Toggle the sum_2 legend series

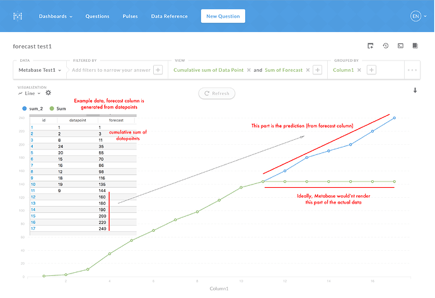pos(32,108)
